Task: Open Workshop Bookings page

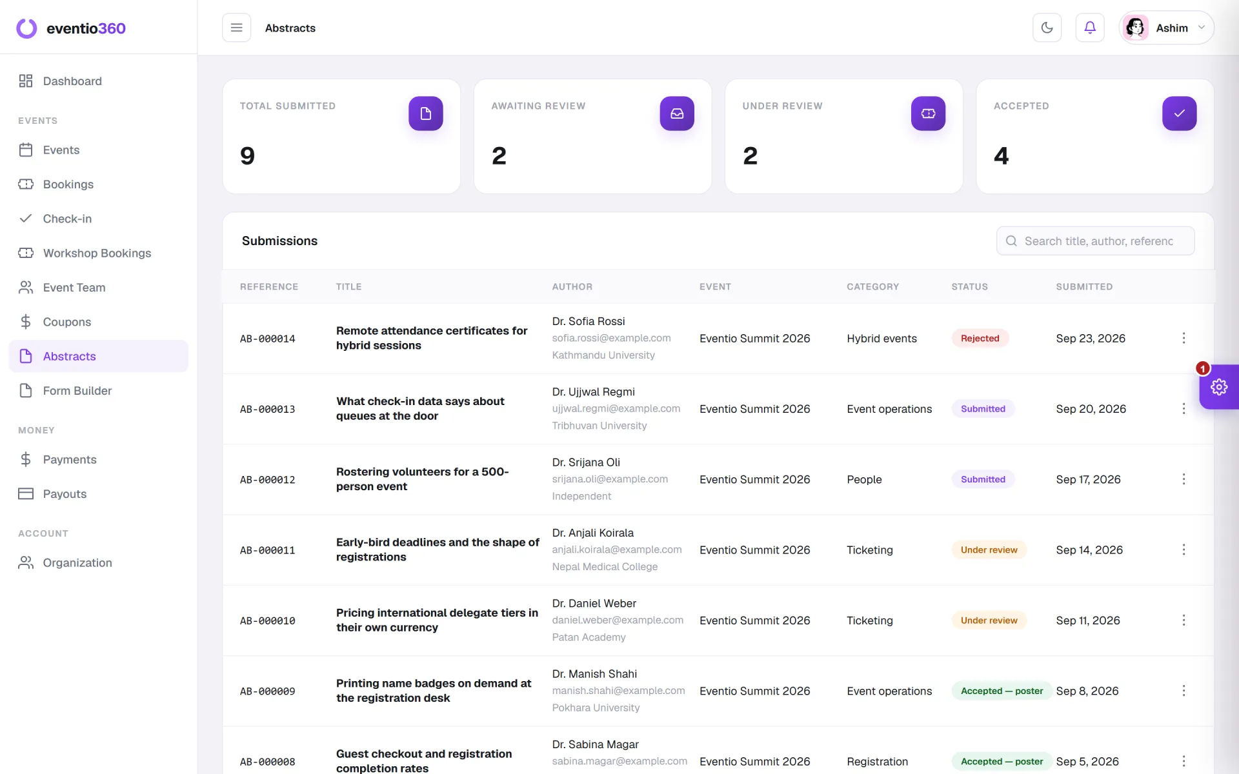Action: tap(99, 253)
